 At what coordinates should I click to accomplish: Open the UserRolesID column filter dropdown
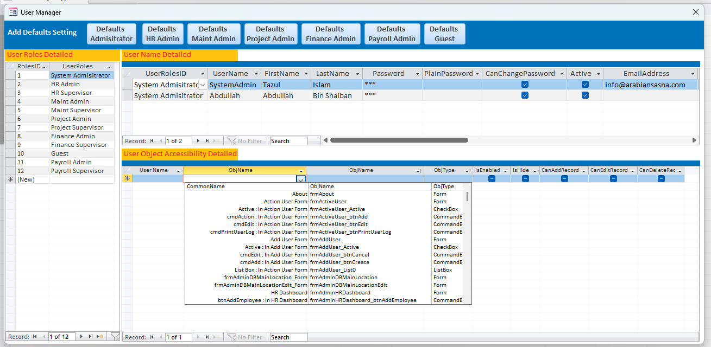[203, 74]
